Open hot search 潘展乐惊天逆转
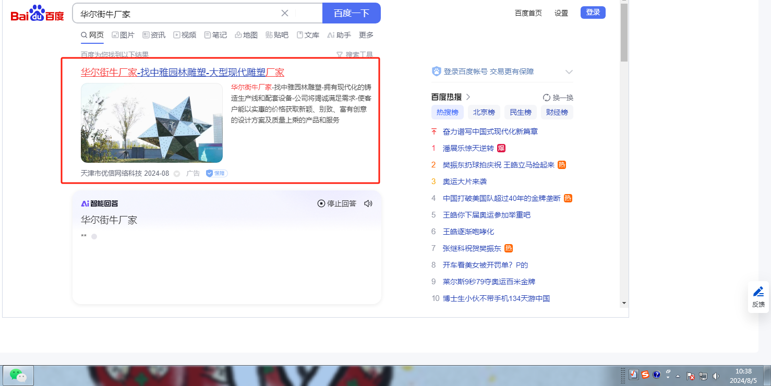The image size is (771, 386). [468, 148]
